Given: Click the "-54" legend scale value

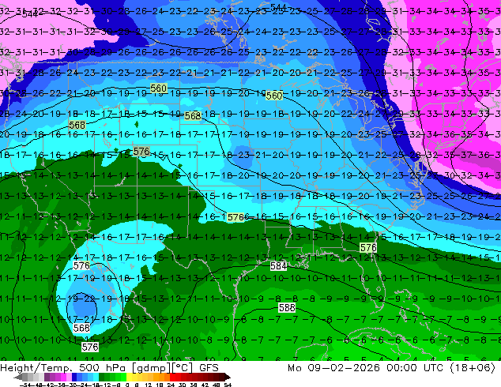Looking at the screenshot, I should pyautogui.click(x=25, y=385).
